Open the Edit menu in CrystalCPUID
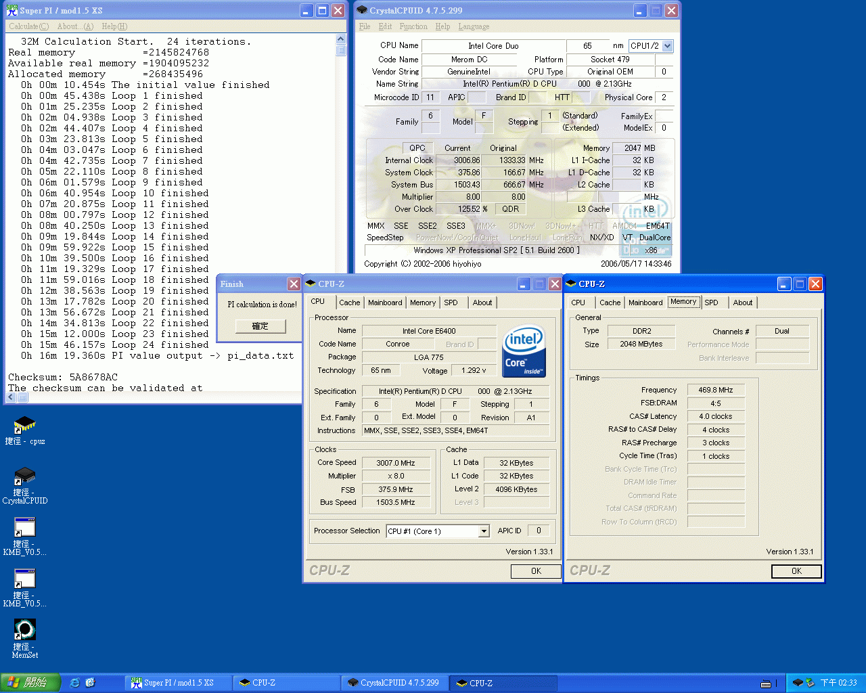 point(385,26)
